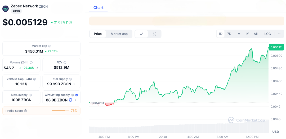The height and width of the screenshot is (139, 286).
Task: Click the 88.9B ZBCN circulating supply value
Action: coord(56,100)
